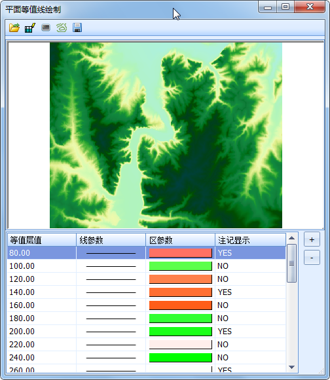The image size is (330, 380).
Task: Add a contour level with plus button
Action: coord(312,239)
